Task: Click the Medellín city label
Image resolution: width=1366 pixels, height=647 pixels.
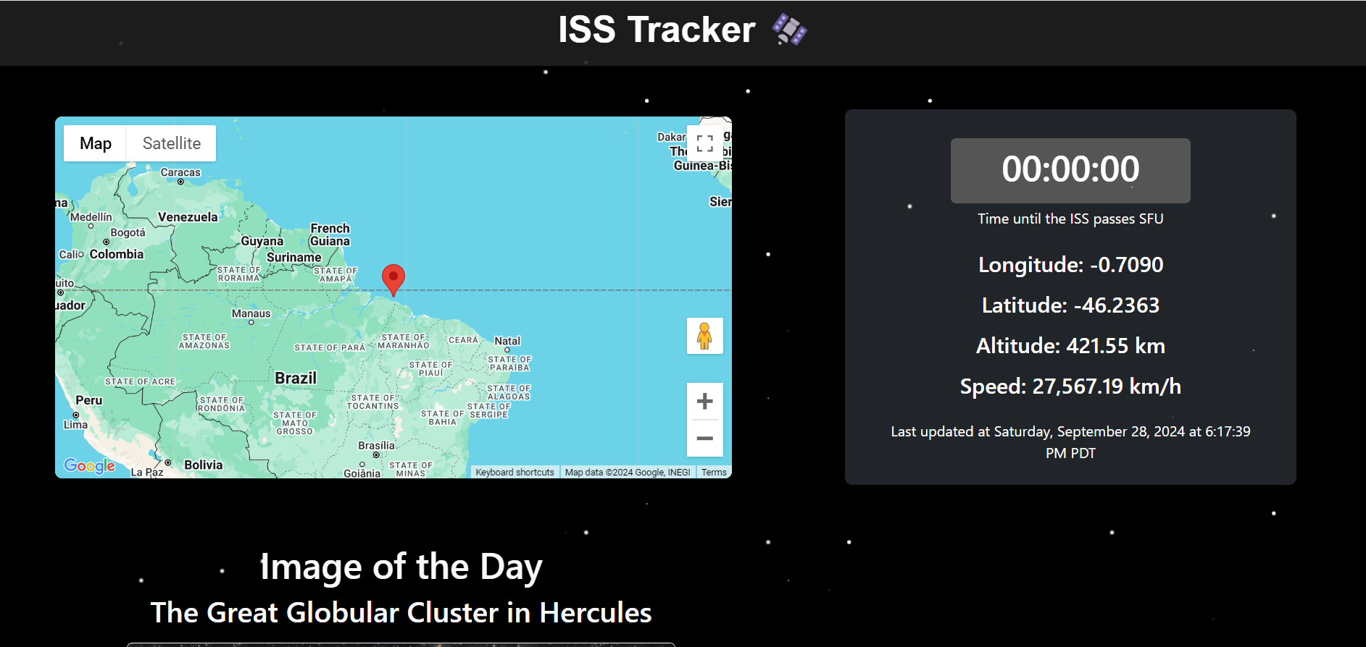Action: pyautogui.click(x=91, y=216)
